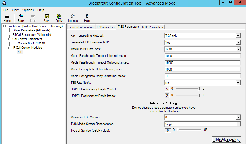Click the 'Maximum T.38 Version:' label
The height and width of the screenshot is (144, 246).
pos(85,117)
